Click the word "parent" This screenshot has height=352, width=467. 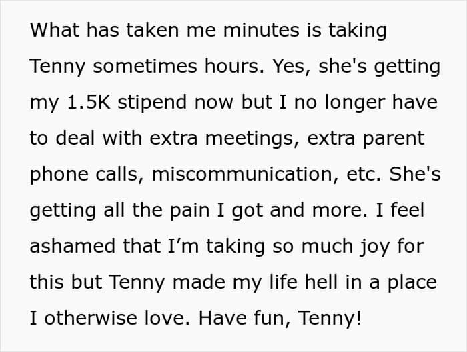(x=394, y=139)
